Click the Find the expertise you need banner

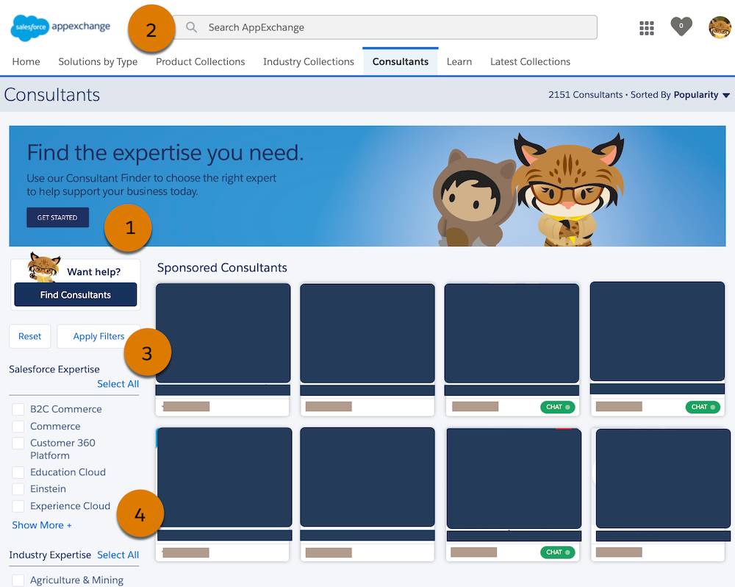(367, 186)
